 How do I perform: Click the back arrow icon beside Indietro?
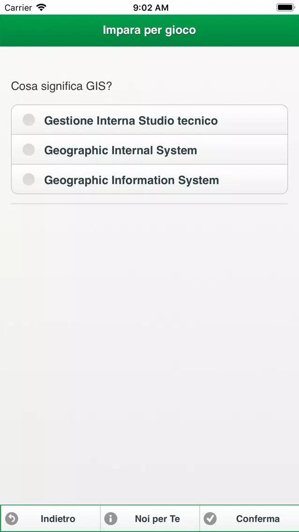click(12, 518)
